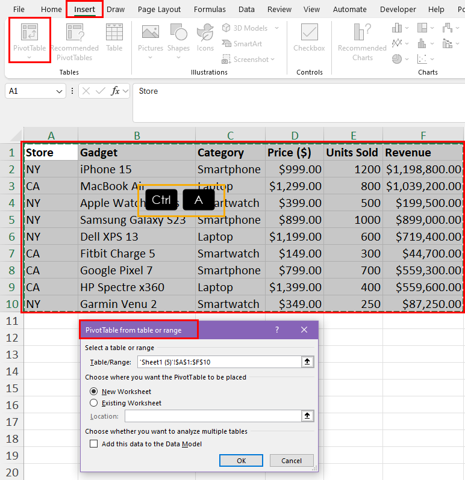Click the pie chart icon
The width and height of the screenshot is (465, 480).
tap(397, 59)
